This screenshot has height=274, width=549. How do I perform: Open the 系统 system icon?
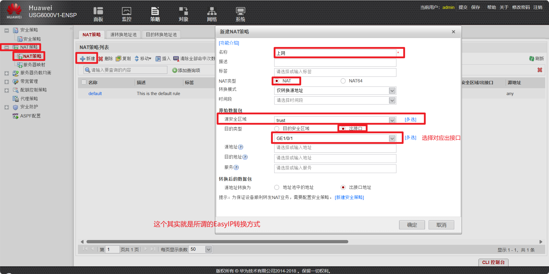240,11
